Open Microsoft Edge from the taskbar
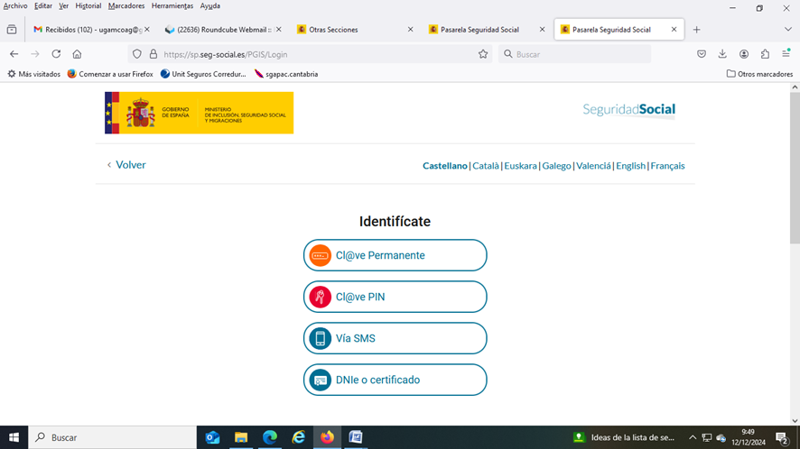Screen dimensions: 800x449 270,437
